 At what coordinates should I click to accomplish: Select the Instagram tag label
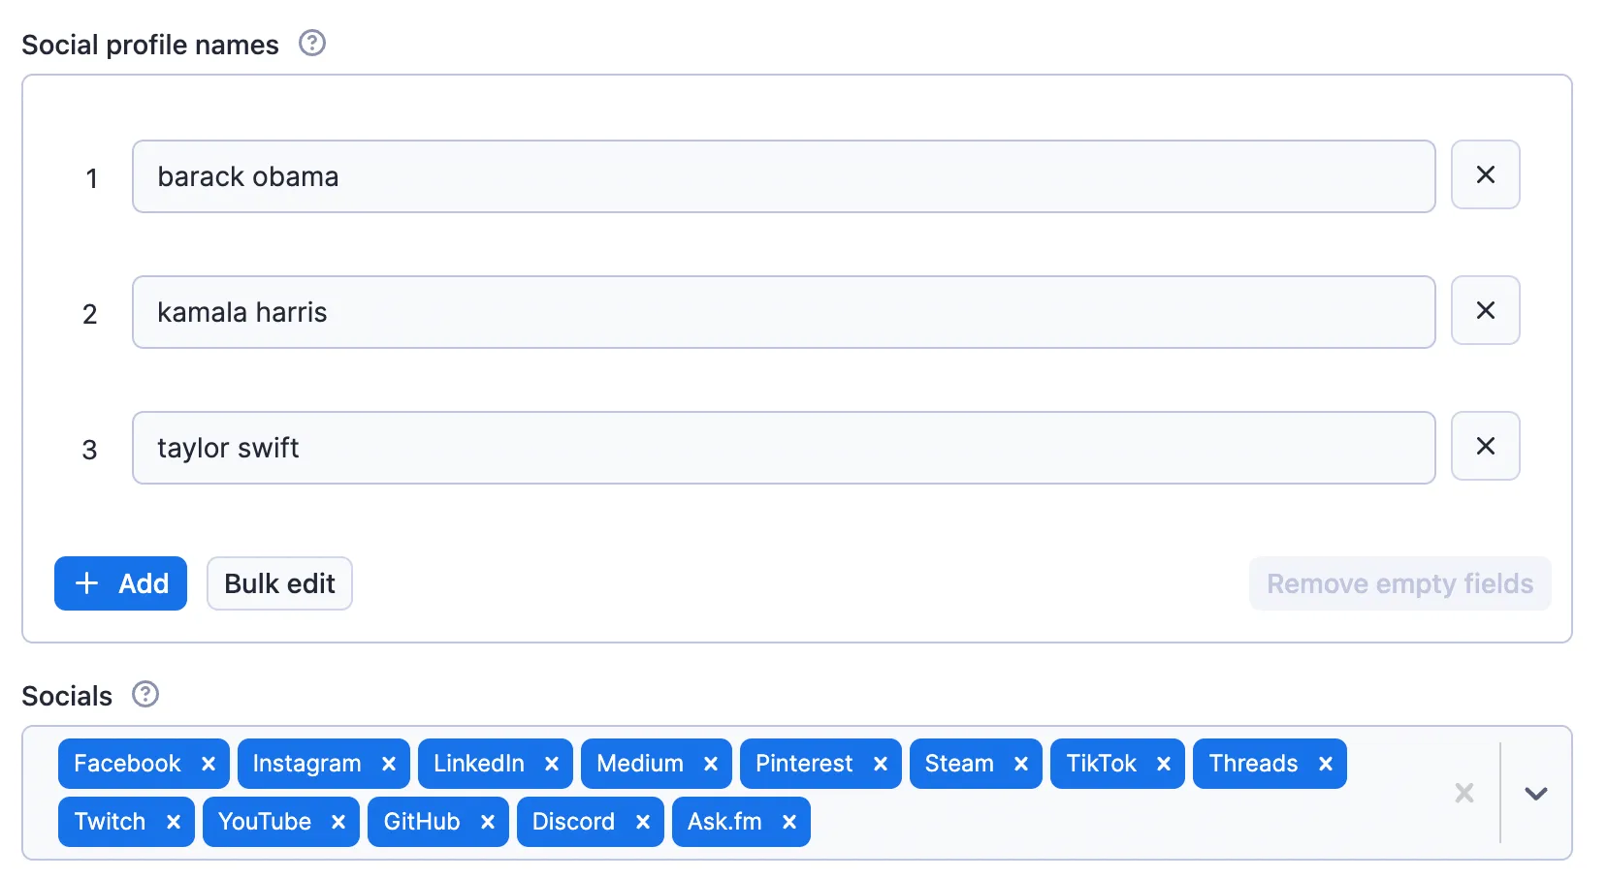(306, 764)
